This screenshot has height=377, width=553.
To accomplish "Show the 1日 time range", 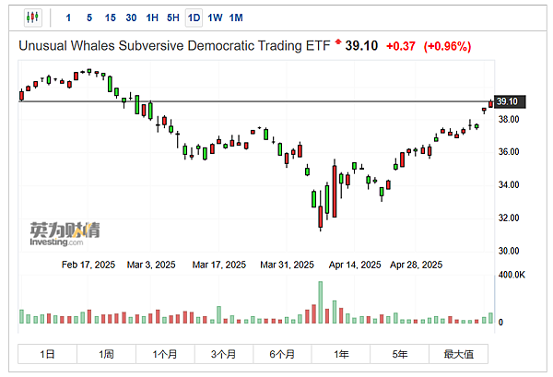I will (47, 354).
